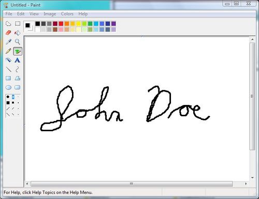Select the bright green top-row swatch
Image resolution: width=259 pixels, height=199 pixels.
[90, 24]
